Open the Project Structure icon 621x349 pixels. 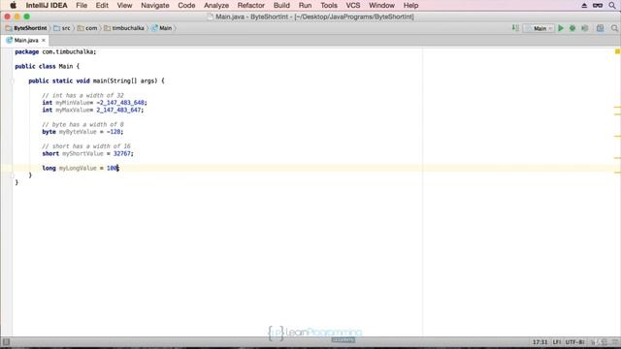[601, 28]
